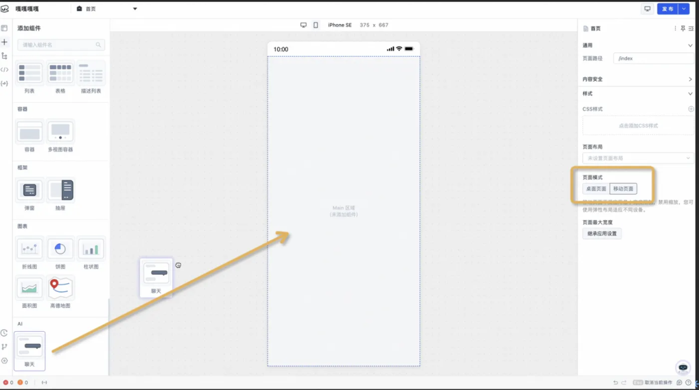Open the component tree outline icon
Screen dimensions: 699x390
pos(5,56)
